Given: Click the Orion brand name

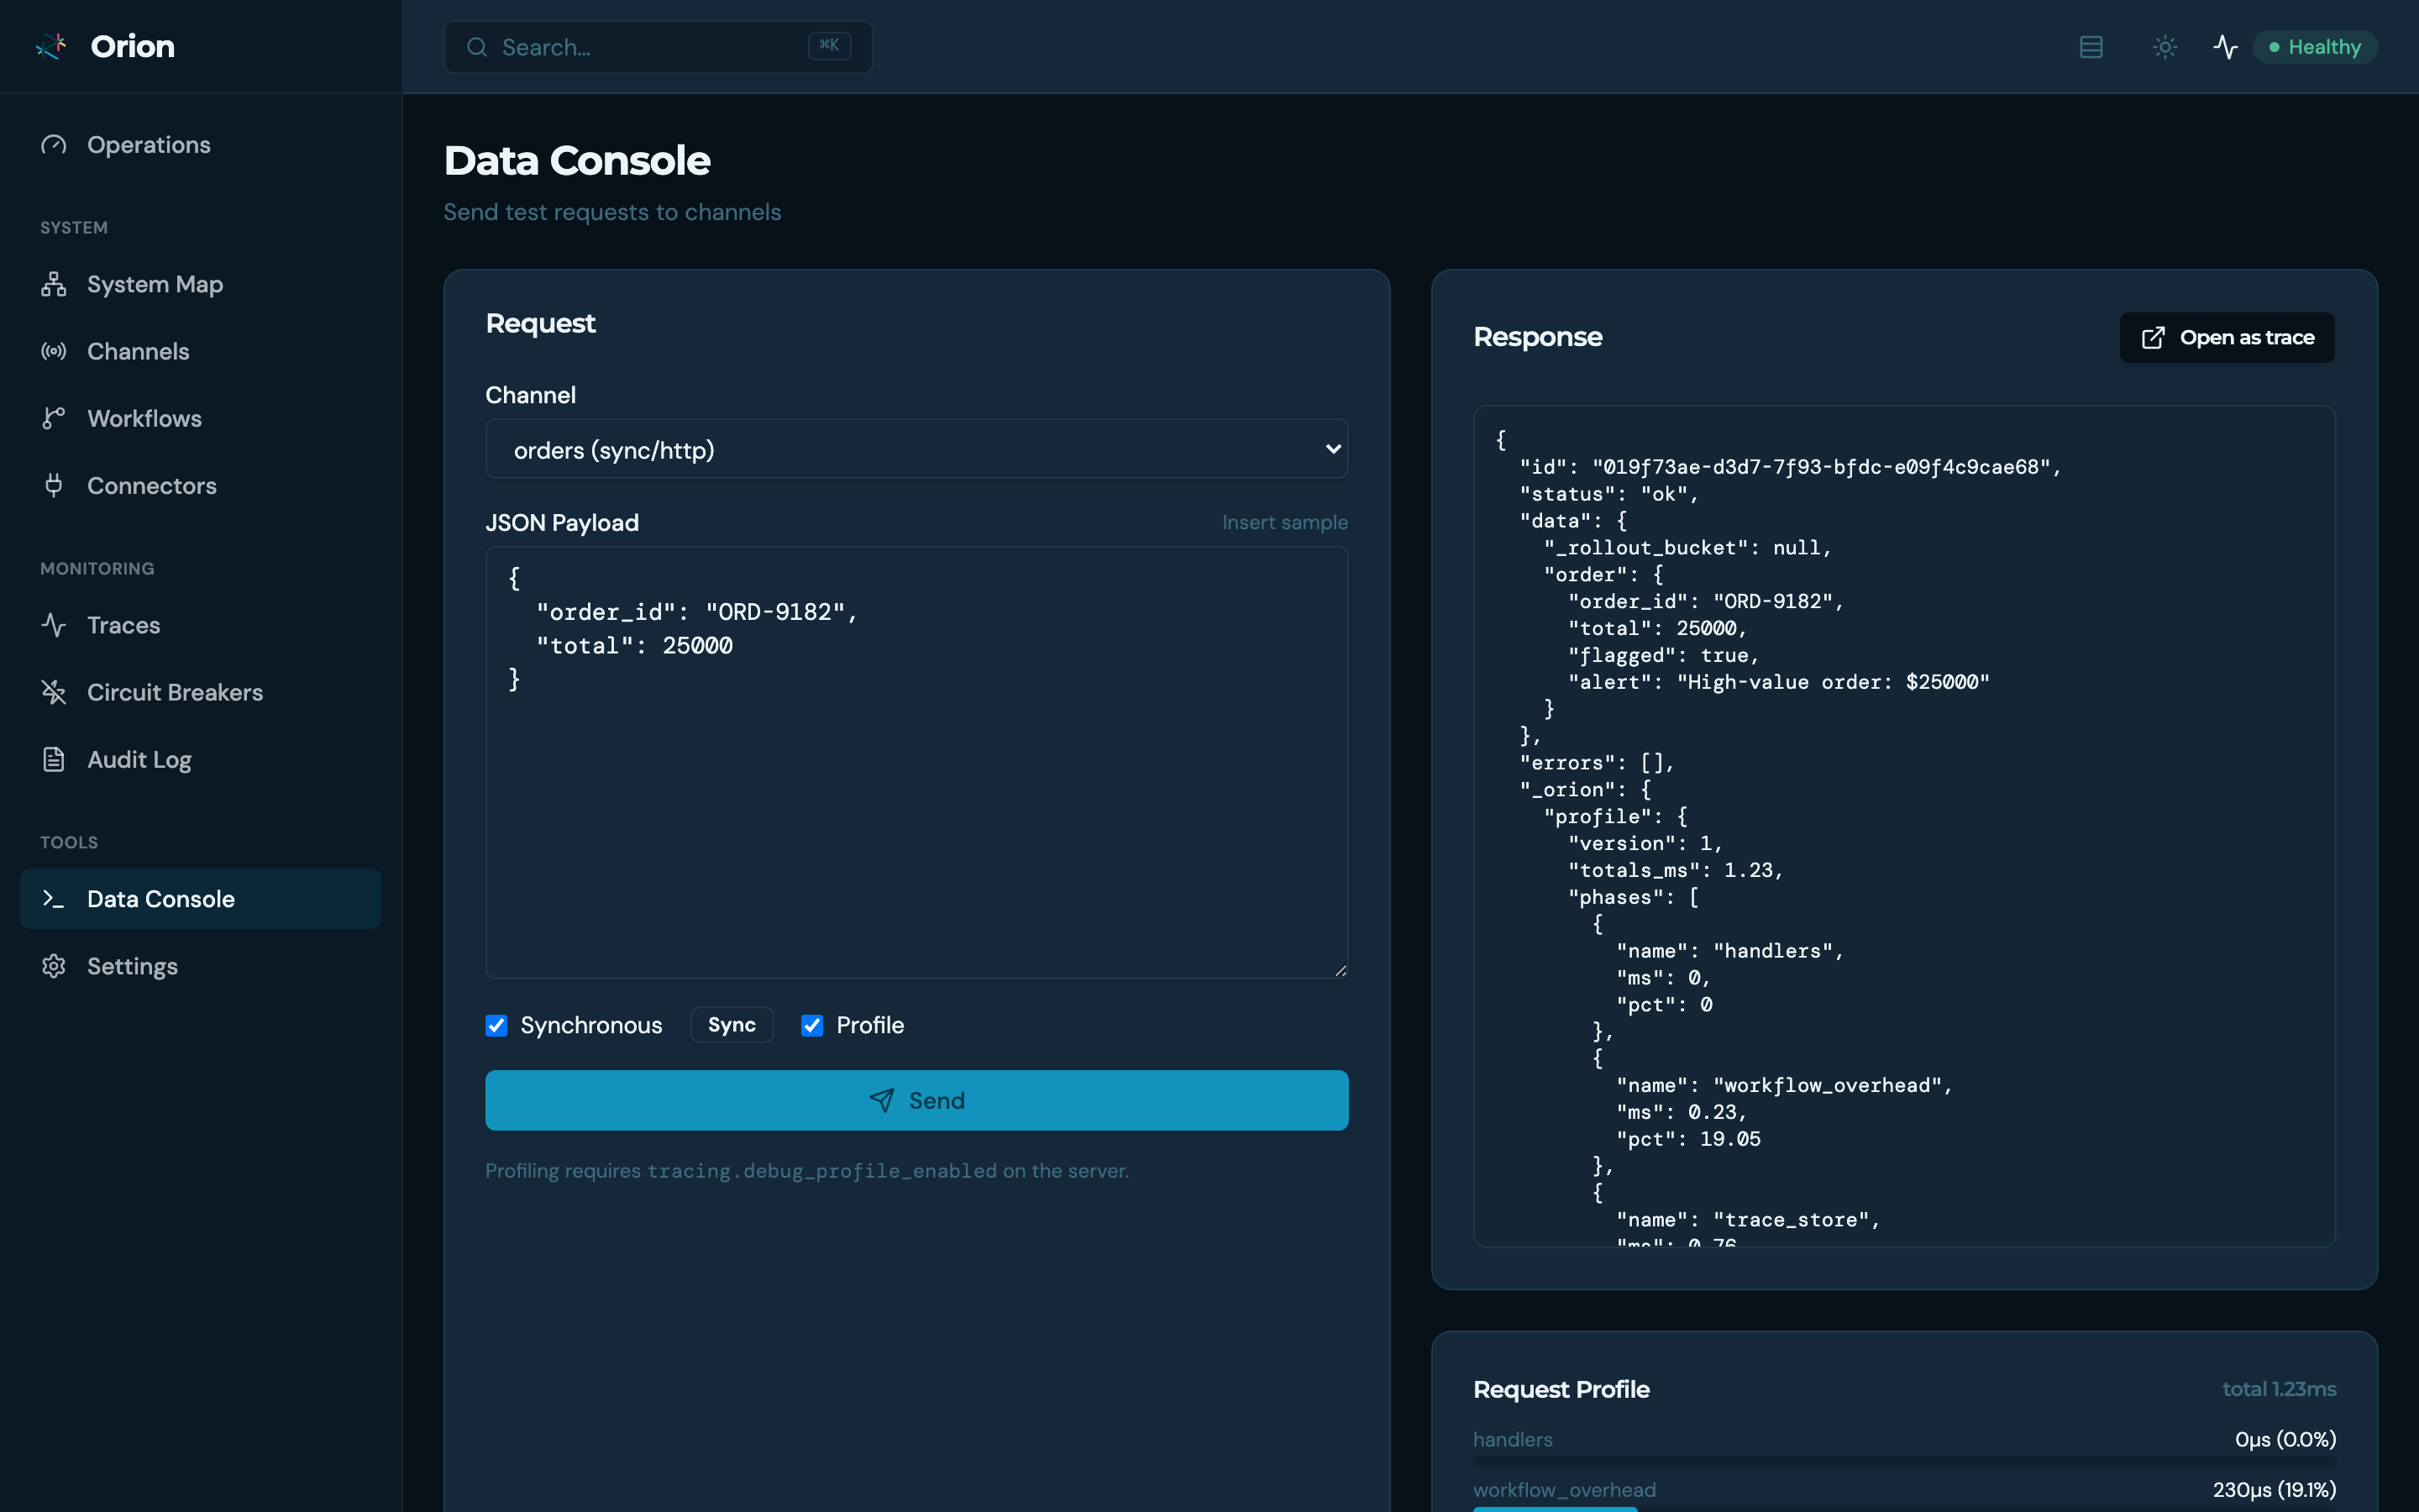Looking at the screenshot, I should click(x=132, y=46).
